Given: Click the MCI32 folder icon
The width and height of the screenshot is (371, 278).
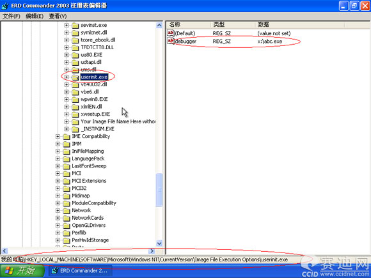Looking at the screenshot, I should pyautogui.click(x=67, y=189).
